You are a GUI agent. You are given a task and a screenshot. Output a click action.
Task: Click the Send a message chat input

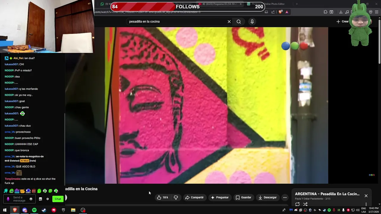pyautogui.click(x=20, y=199)
